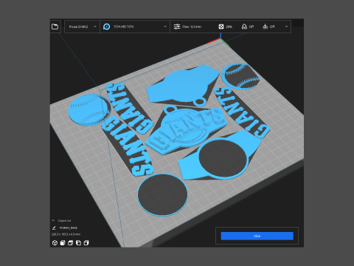The height and width of the screenshot is (266, 354).
Task: Select the mirrored GIANTS text at lower left
Action: (128, 146)
